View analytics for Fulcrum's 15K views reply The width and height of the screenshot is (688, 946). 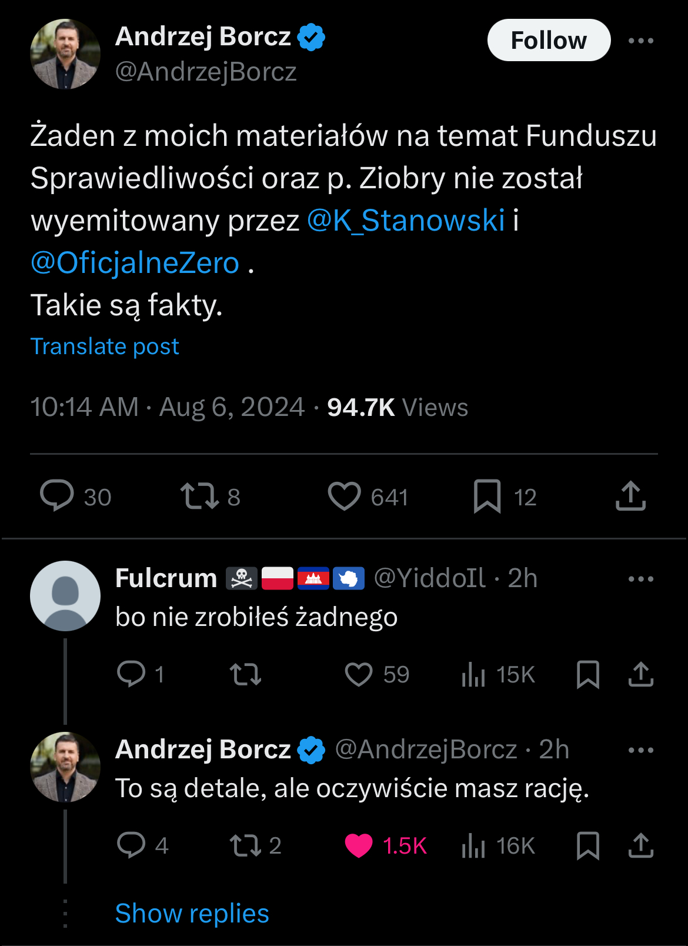pyautogui.click(x=473, y=674)
